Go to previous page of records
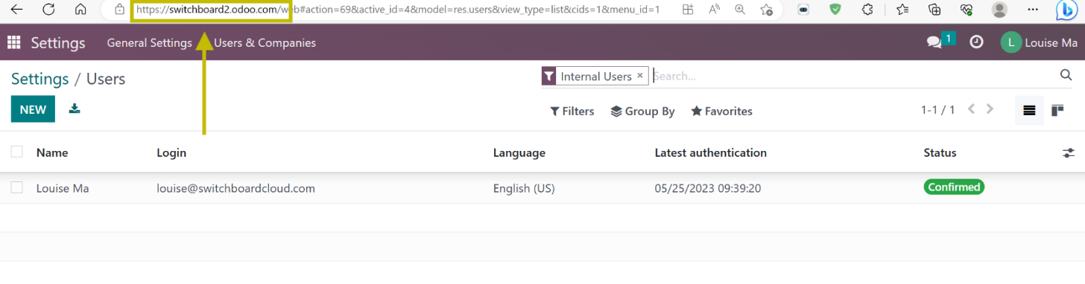 (x=971, y=109)
